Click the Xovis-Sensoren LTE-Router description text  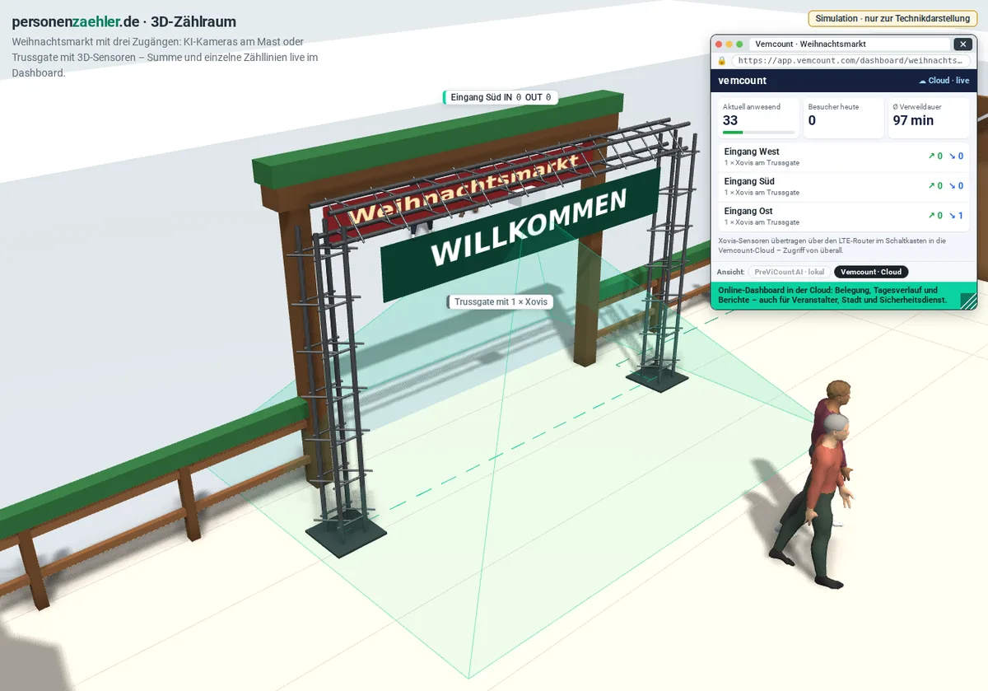click(x=832, y=245)
